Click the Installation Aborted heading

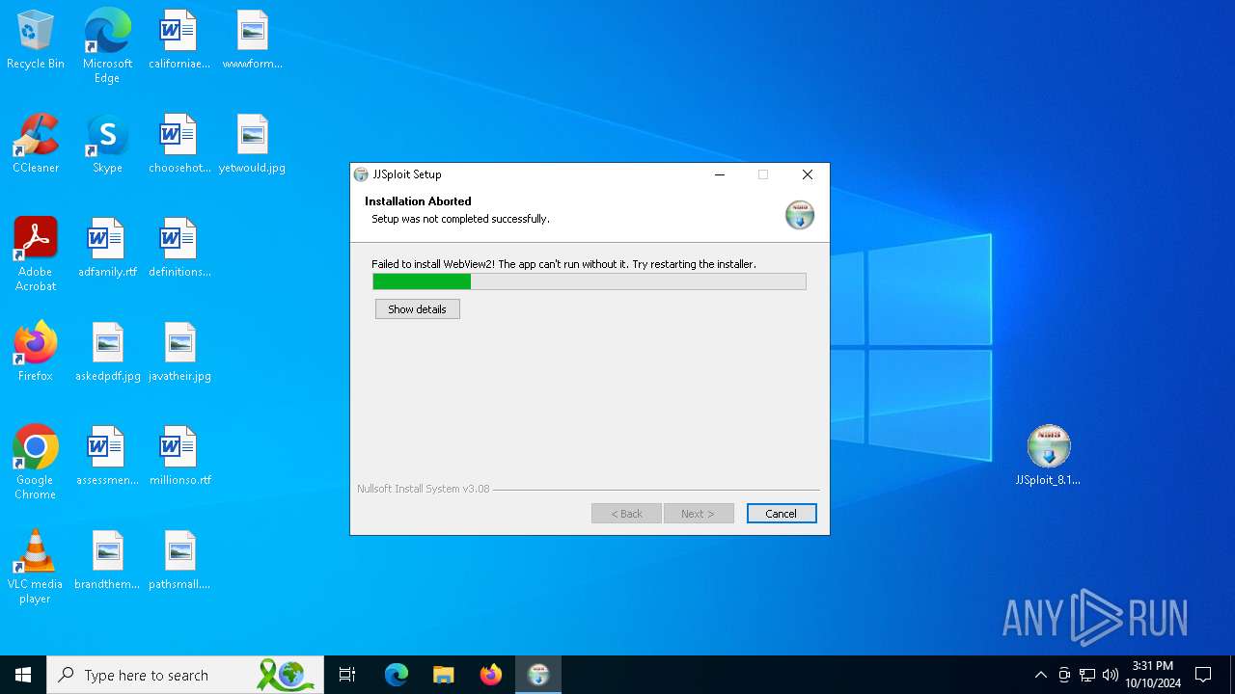418,201
